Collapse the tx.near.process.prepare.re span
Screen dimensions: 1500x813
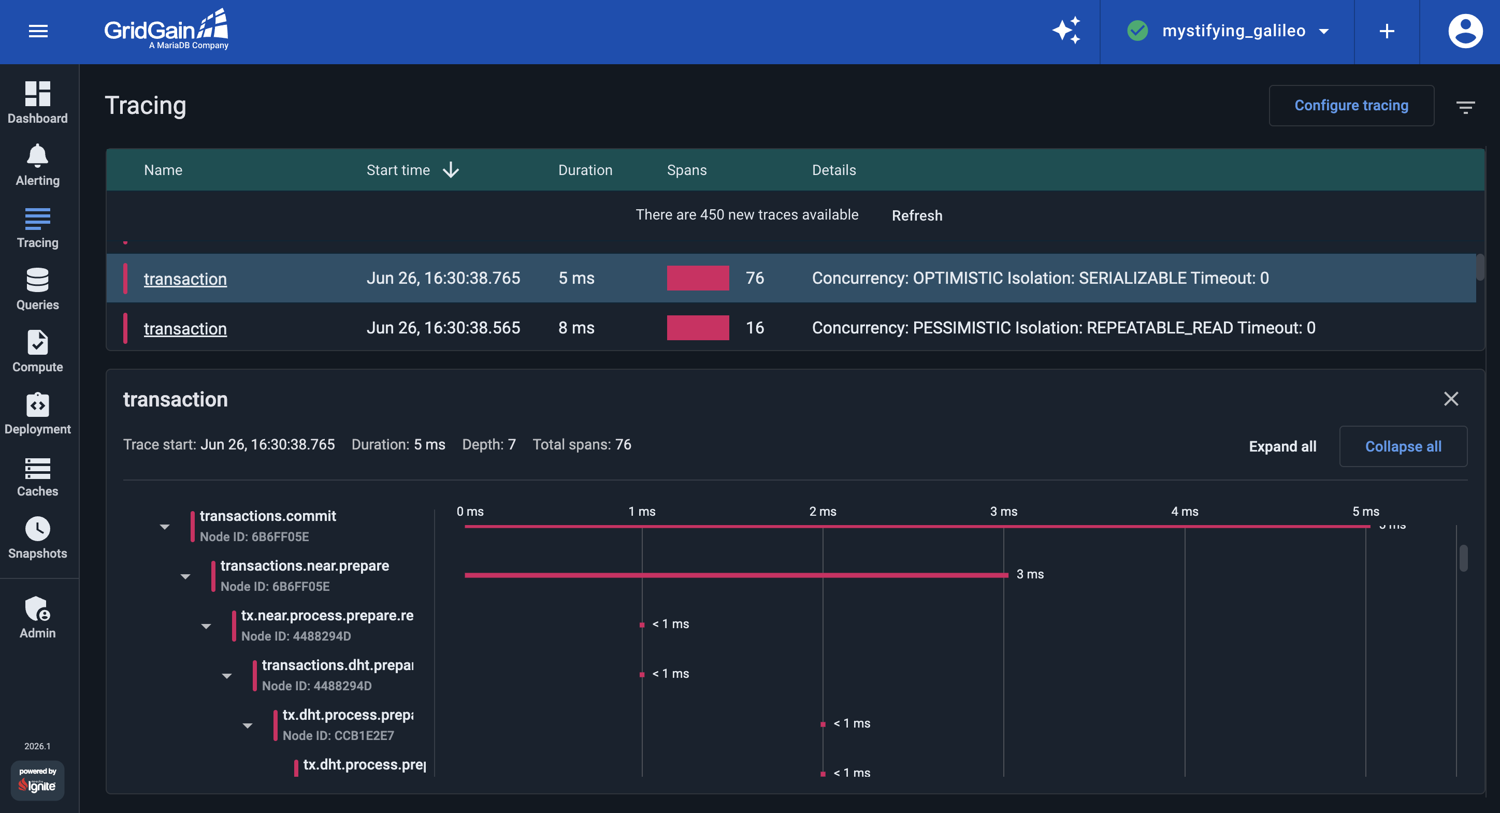pos(206,626)
